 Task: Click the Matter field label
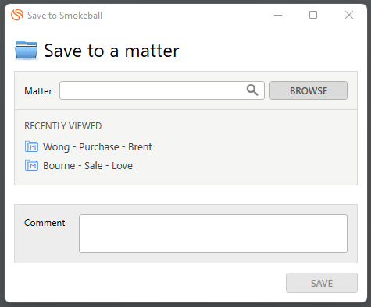[x=38, y=91]
